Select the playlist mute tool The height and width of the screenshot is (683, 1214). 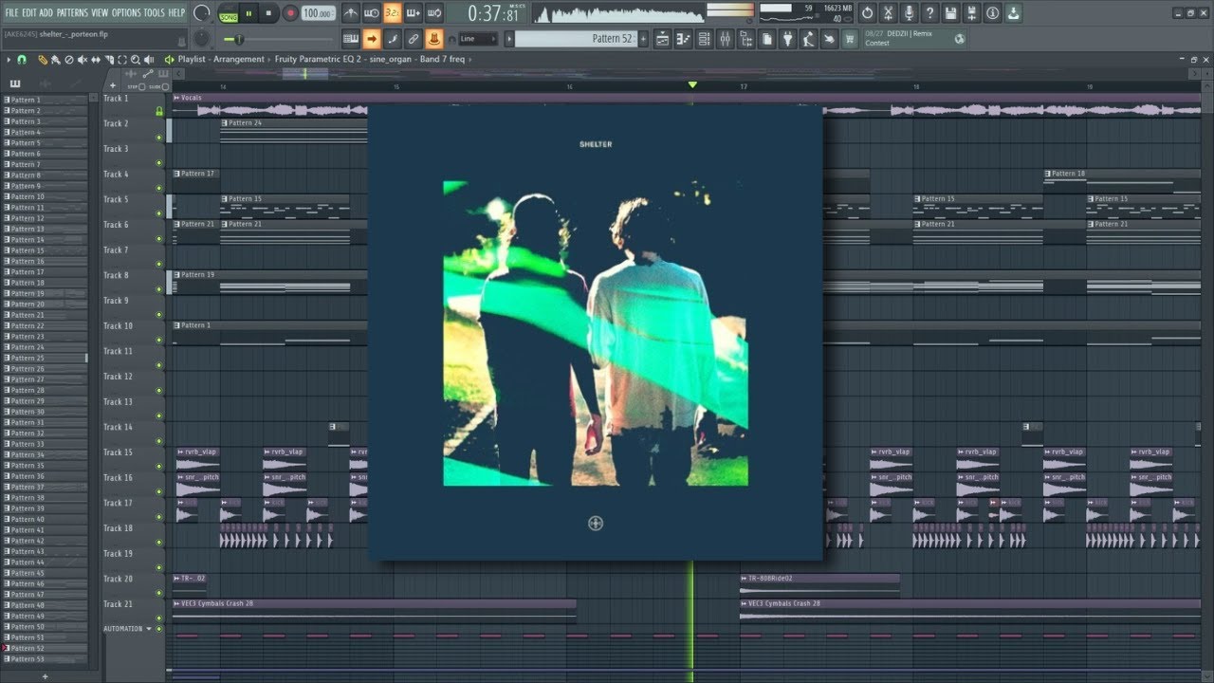point(83,60)
